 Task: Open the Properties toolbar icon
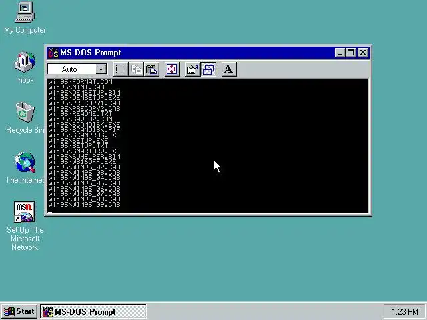193,69
